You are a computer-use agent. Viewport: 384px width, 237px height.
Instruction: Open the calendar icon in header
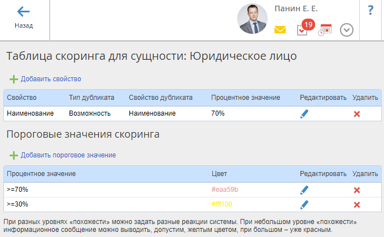(x=324, y=30)
